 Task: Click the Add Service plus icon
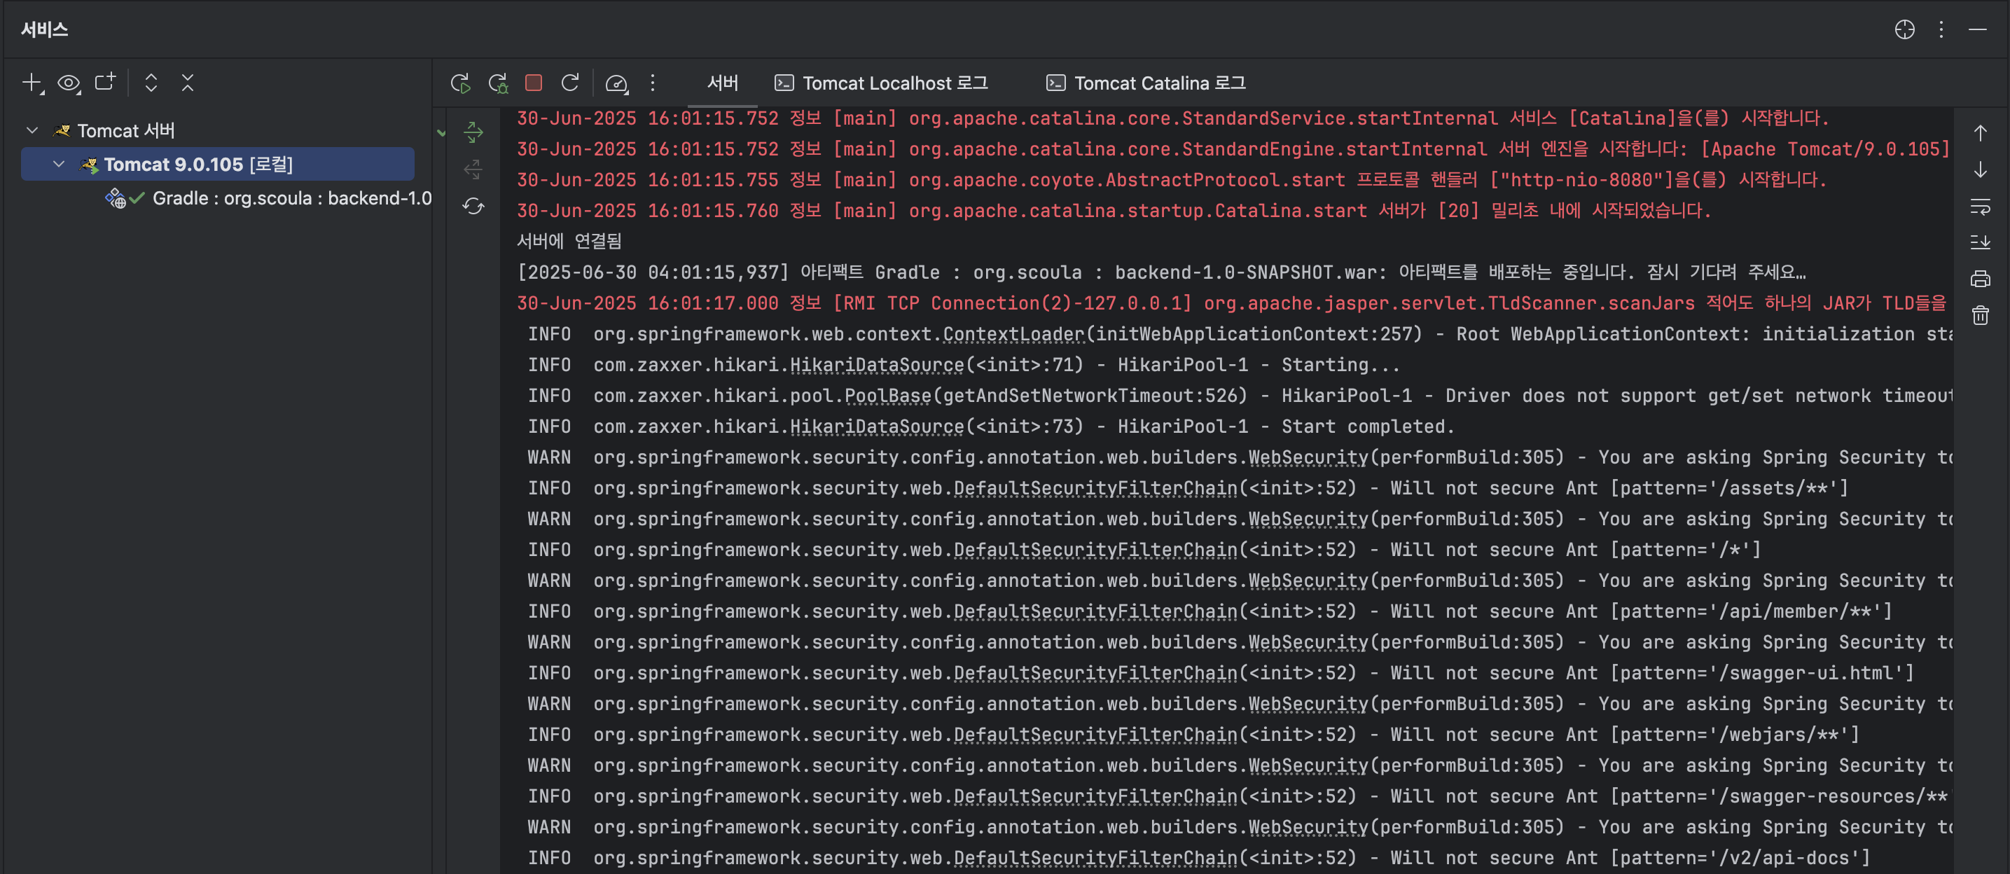coord(32,83)
